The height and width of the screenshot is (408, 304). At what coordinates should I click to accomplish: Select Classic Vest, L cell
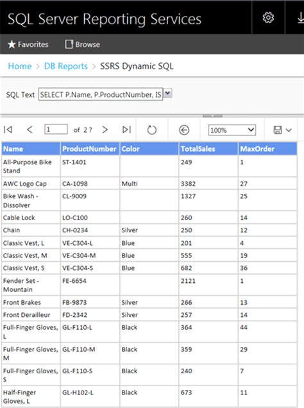point(31,242)
